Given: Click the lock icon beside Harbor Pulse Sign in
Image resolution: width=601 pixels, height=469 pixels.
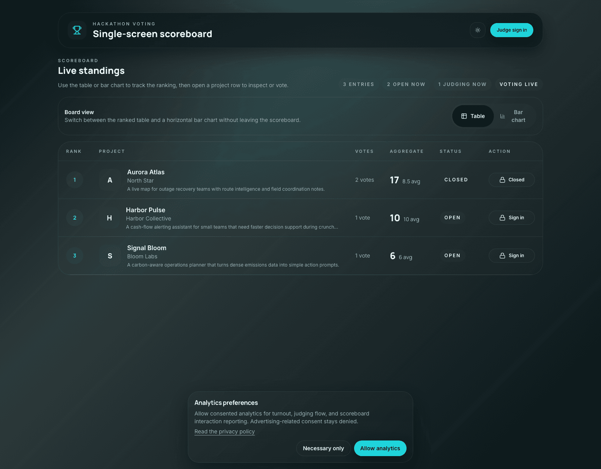Looking at the screenshot, I should [502, 218].
